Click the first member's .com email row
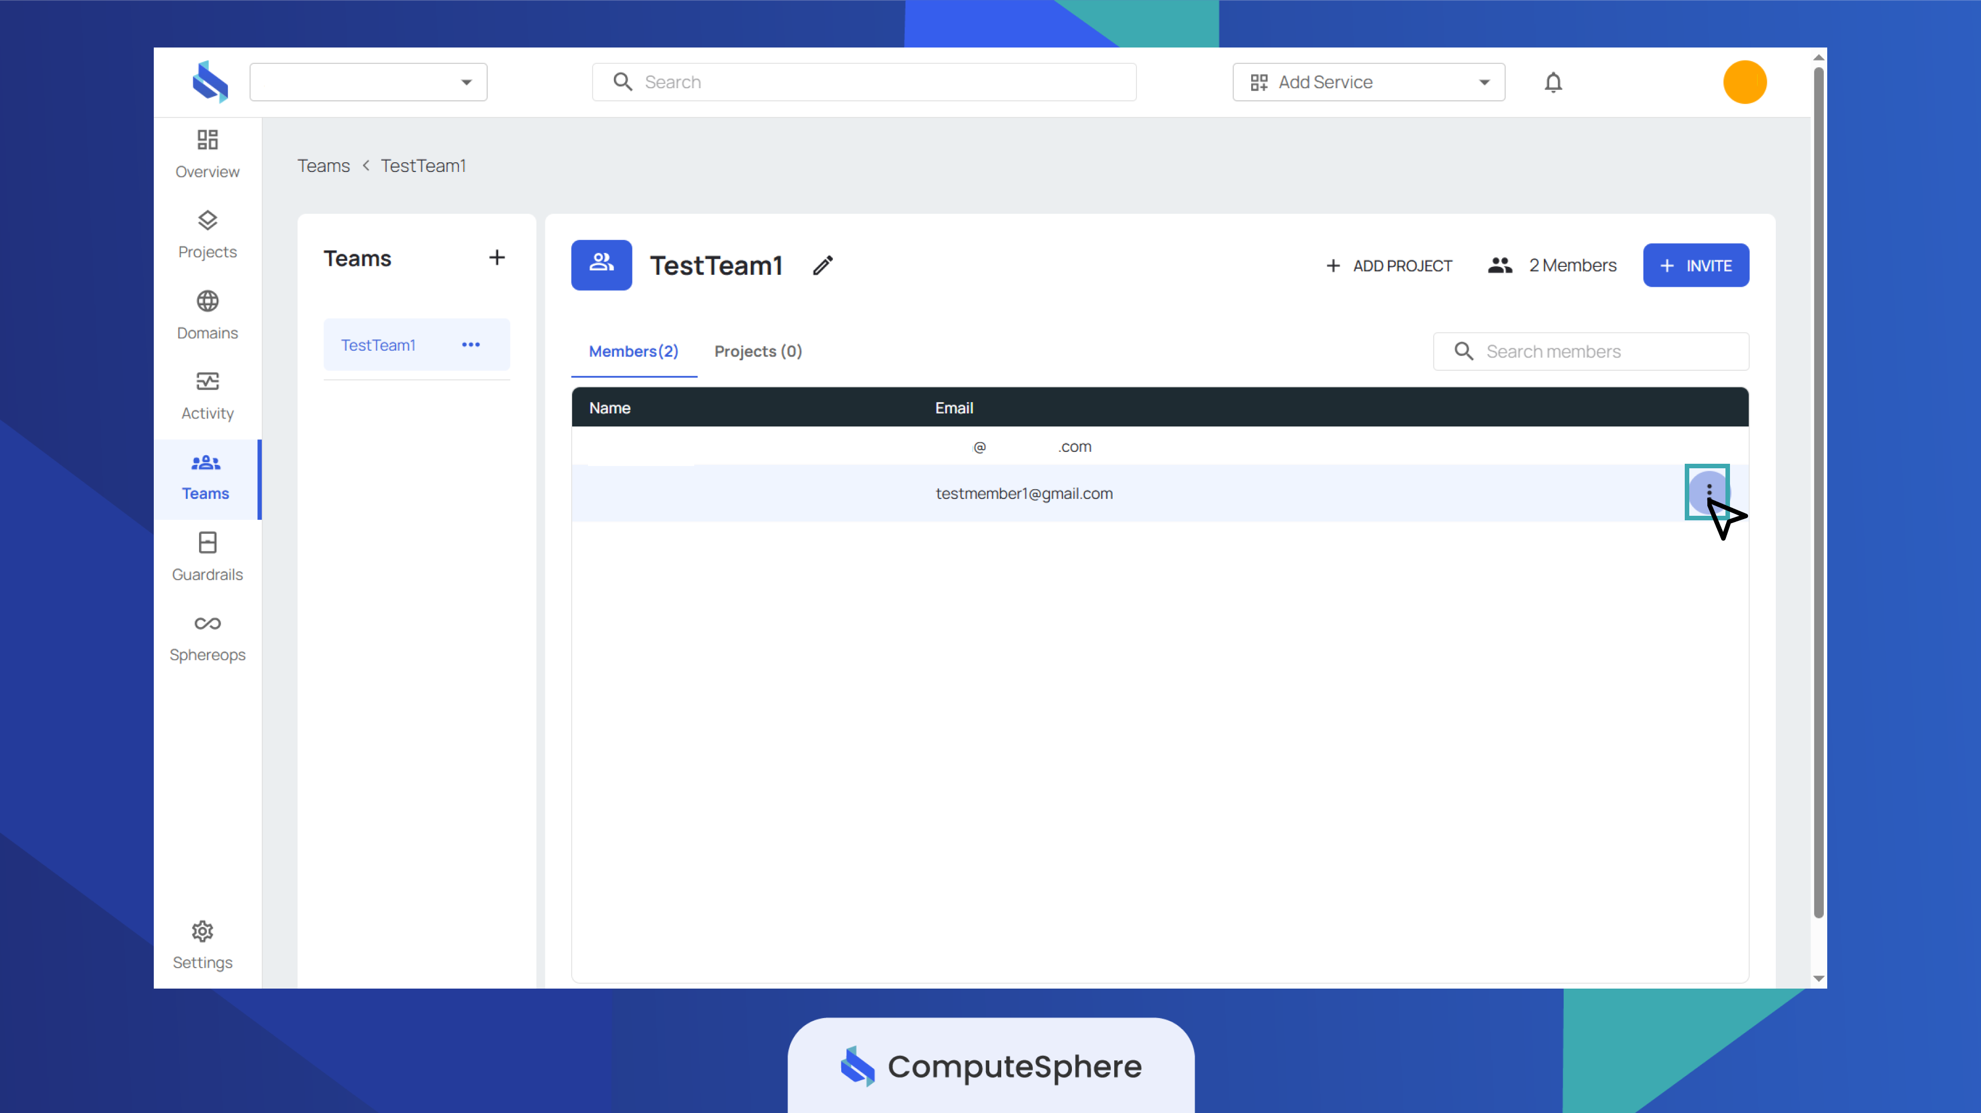The width and height of the screenshot is (1981, 1113). (x=1160, y=447)
